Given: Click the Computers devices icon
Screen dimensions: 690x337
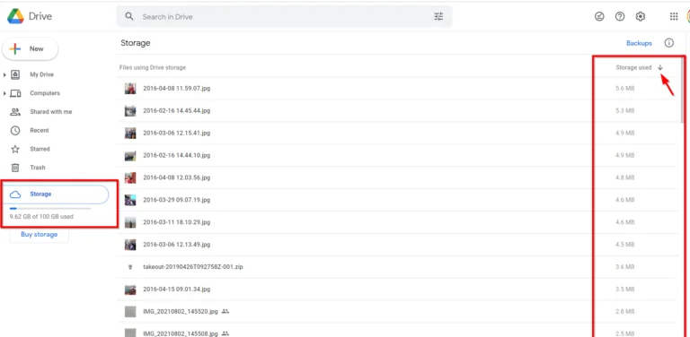Looking at the screenshot, I should click(x=15, y=93).
